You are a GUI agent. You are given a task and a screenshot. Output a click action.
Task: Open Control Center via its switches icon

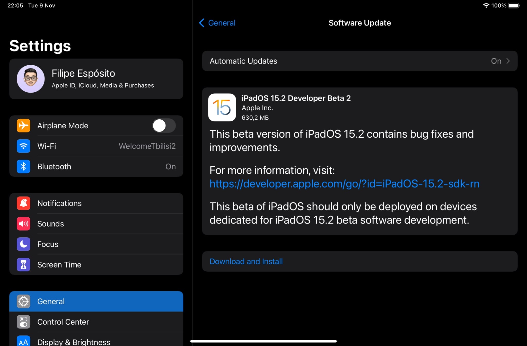(23, 322)
